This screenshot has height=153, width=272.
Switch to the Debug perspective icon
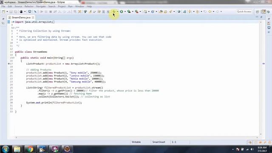tap(269, 11)
